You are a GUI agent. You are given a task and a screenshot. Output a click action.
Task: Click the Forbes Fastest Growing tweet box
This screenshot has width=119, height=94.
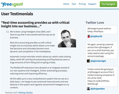[101, 76]
